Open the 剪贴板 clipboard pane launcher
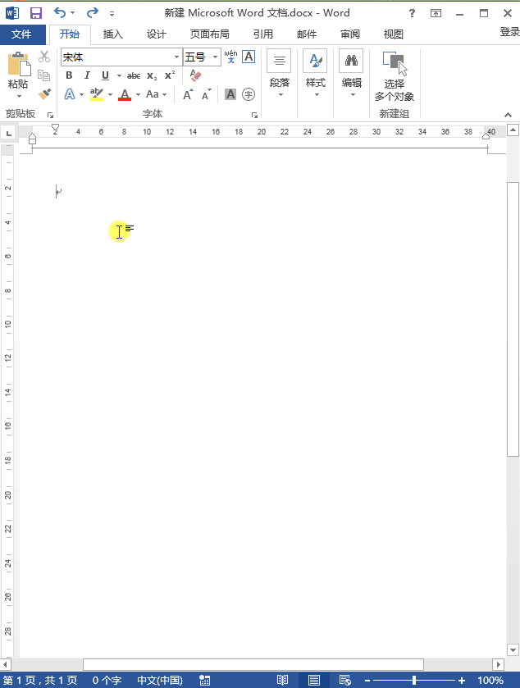The image size is (520, 688). pyautogui.click(x=51, y=115)
